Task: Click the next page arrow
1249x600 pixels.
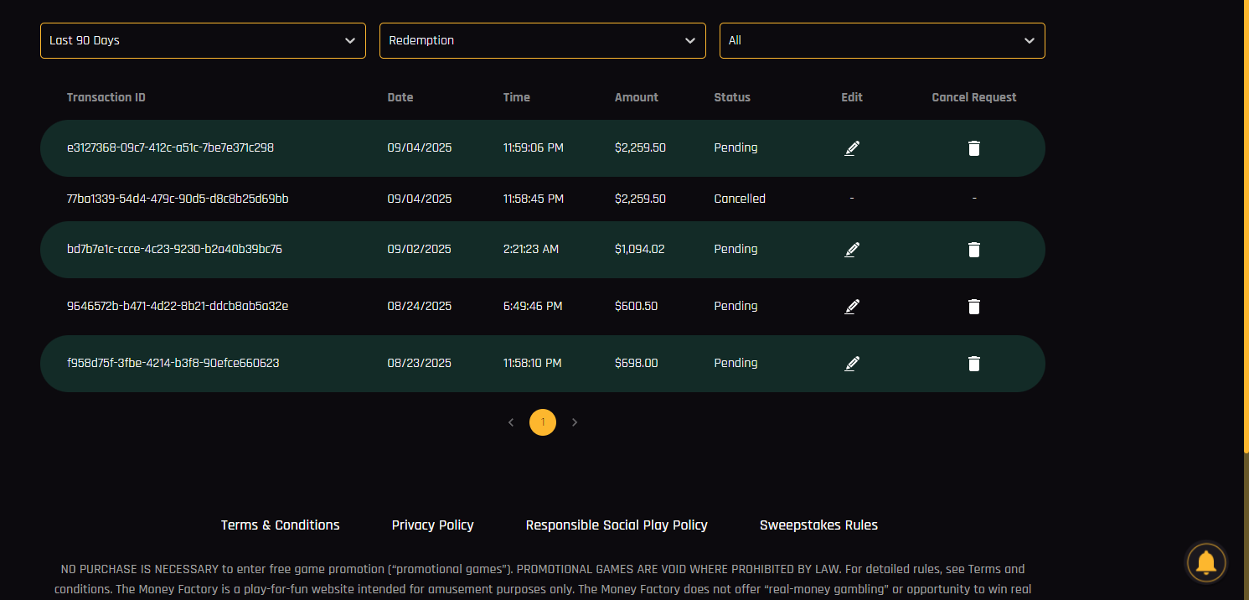Action: click(575, 422)
